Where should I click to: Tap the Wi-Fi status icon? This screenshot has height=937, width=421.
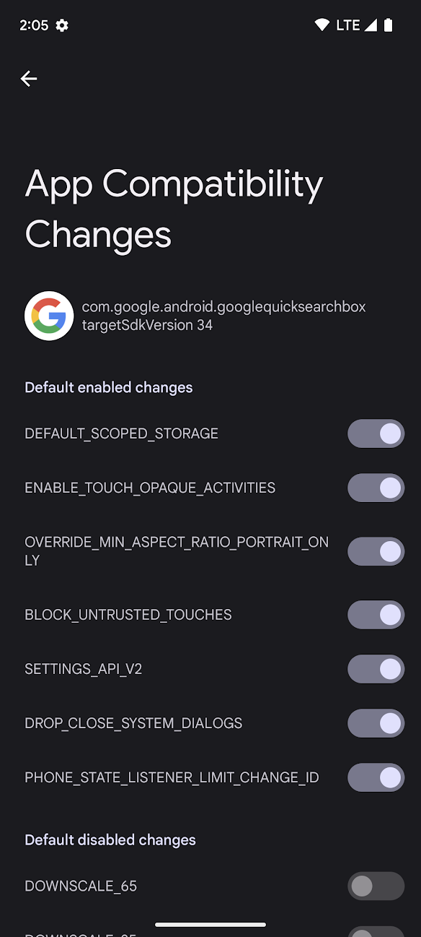coord(322,25)
